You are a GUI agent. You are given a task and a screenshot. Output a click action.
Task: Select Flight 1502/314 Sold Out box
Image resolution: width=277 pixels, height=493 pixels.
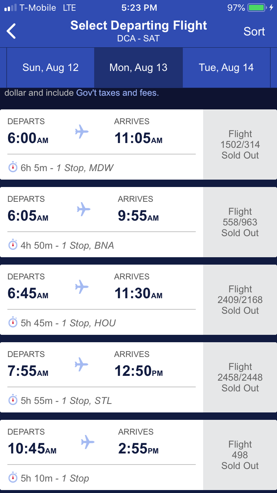click(x=240, y=144)
